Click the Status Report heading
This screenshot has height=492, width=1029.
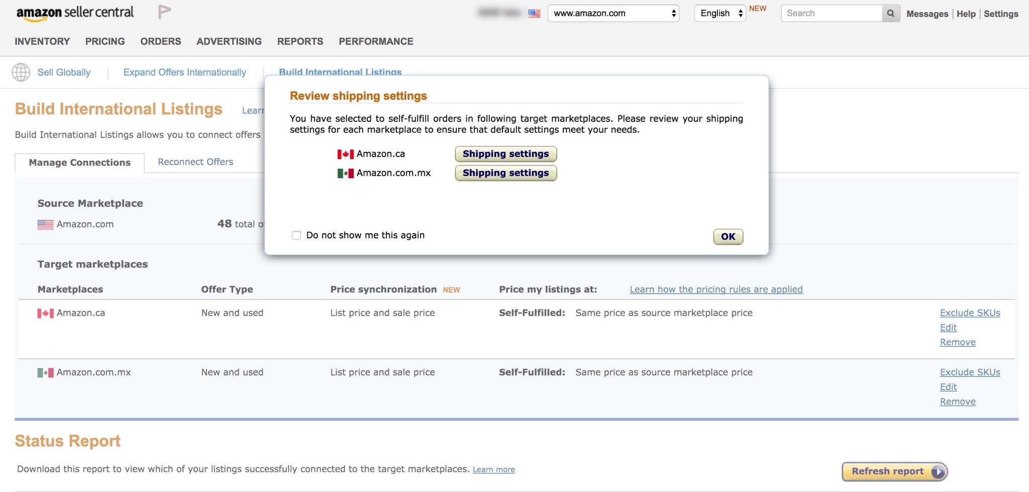pos(68,441)
